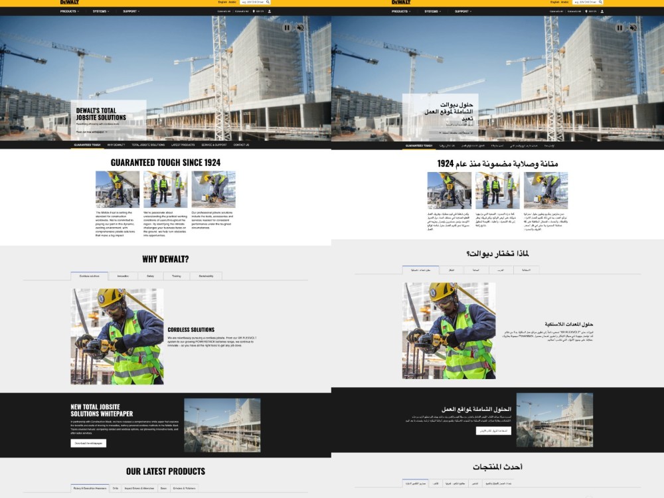Pause the hero video on the Arabic page
Image resolution: width=664 pixels, height=498 pixels.
pyautogui.click(x=620, y=27)
